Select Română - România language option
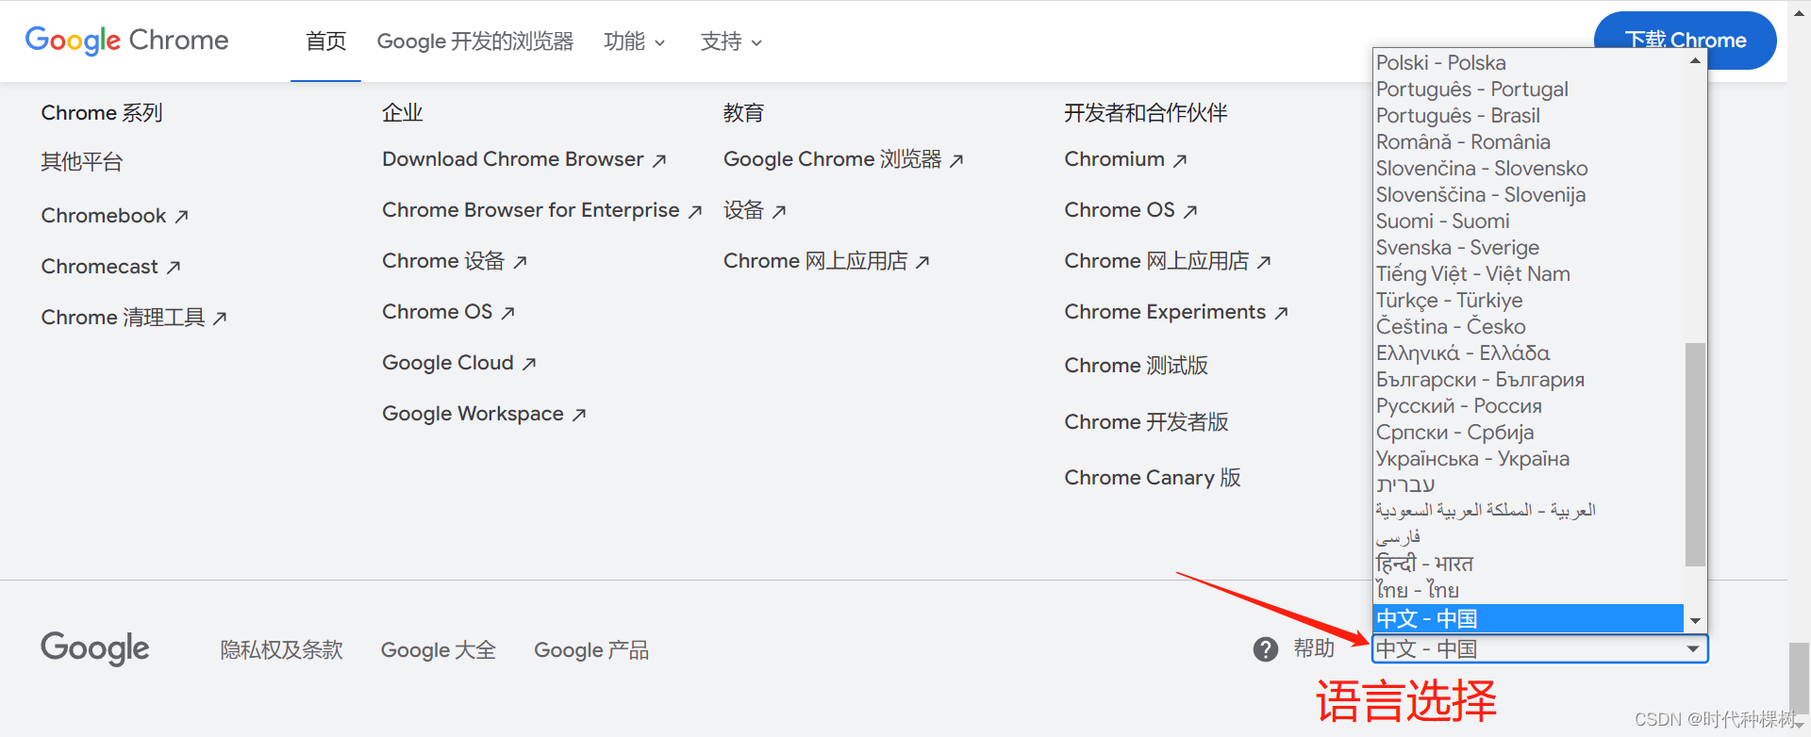 [x=1529, y=142]
